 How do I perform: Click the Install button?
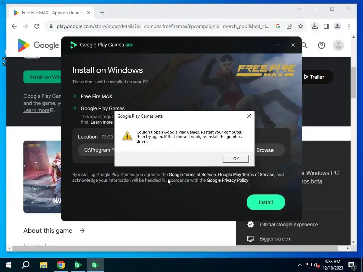tap(266, 202)
